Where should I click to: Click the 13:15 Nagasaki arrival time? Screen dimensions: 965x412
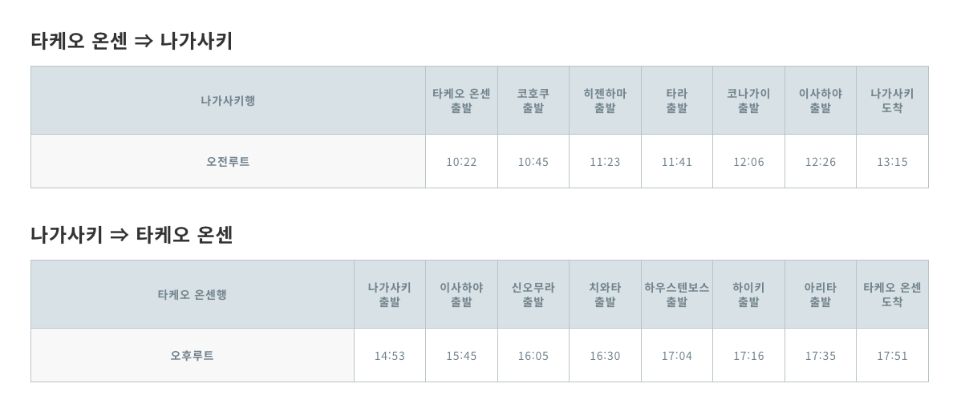[892, 162]
